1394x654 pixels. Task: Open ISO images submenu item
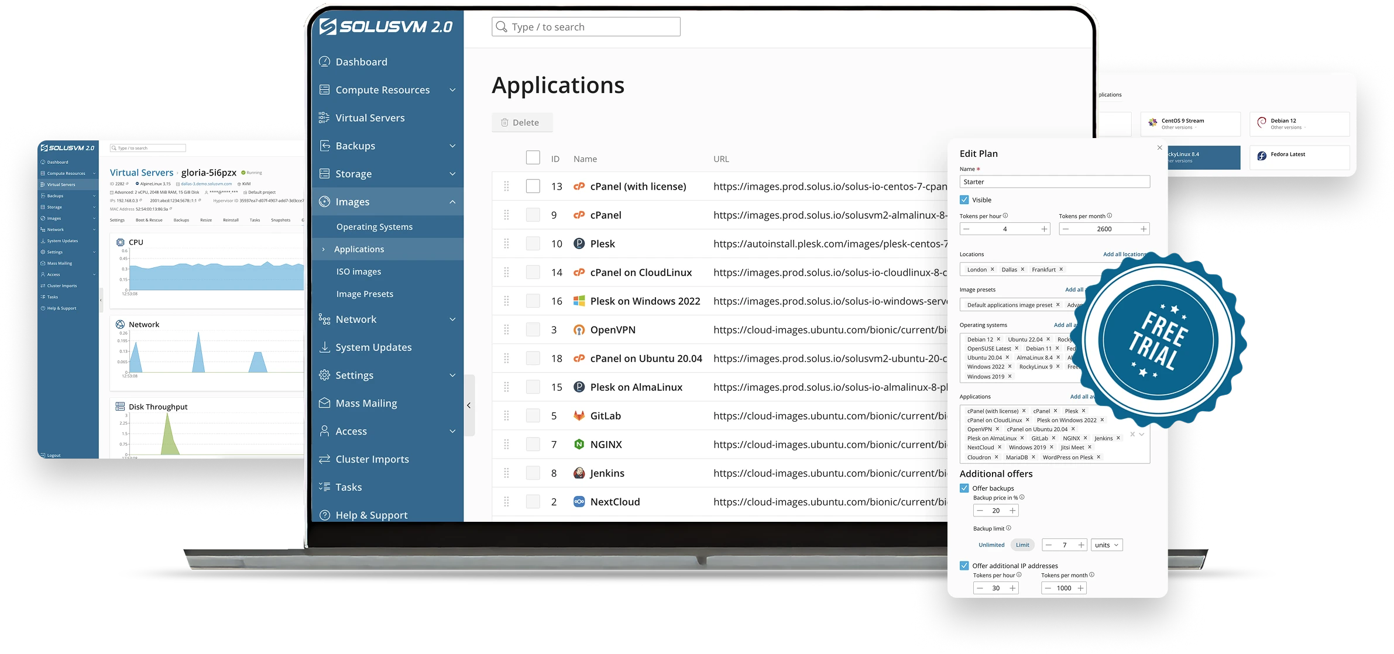pos(359,271)
